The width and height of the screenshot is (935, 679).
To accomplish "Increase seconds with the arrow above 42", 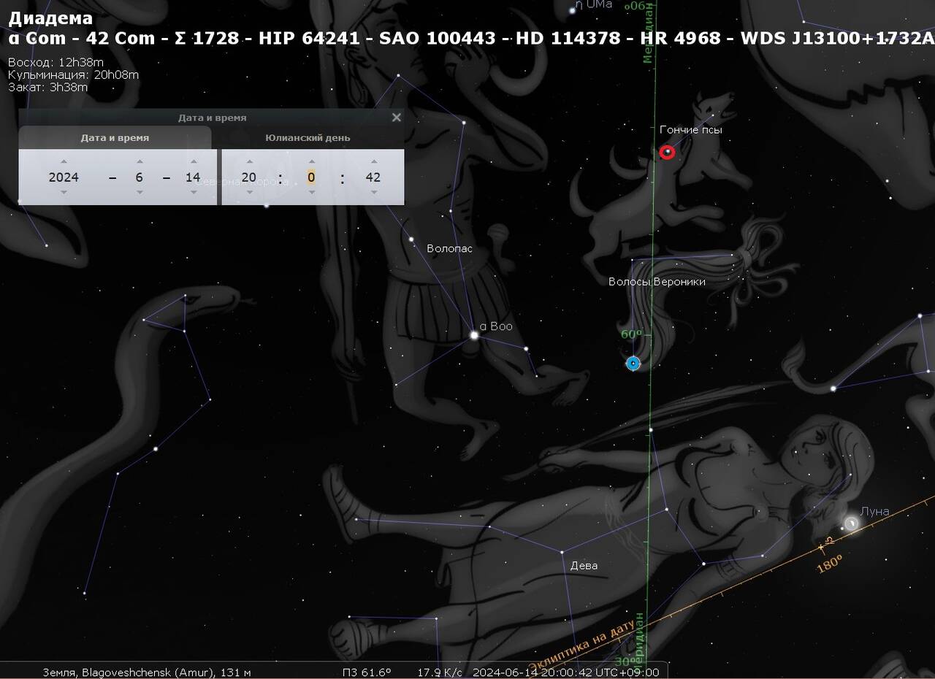I will click(x=374, y=161).
